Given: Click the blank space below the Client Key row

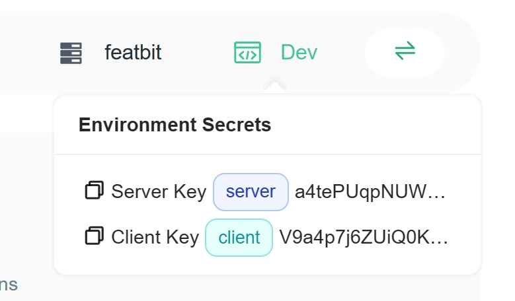Looking at the screenshot, I should [267, 262].
